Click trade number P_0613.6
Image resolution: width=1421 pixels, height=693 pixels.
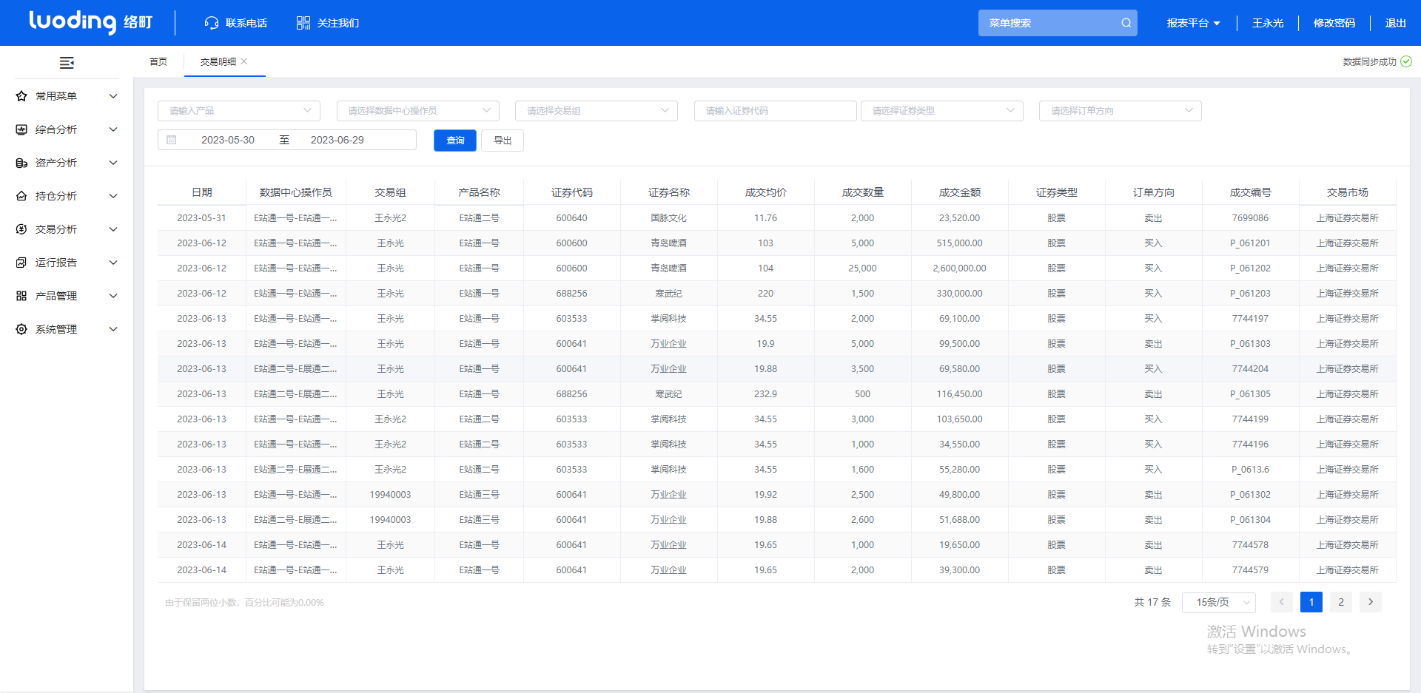pos(1251,470)
